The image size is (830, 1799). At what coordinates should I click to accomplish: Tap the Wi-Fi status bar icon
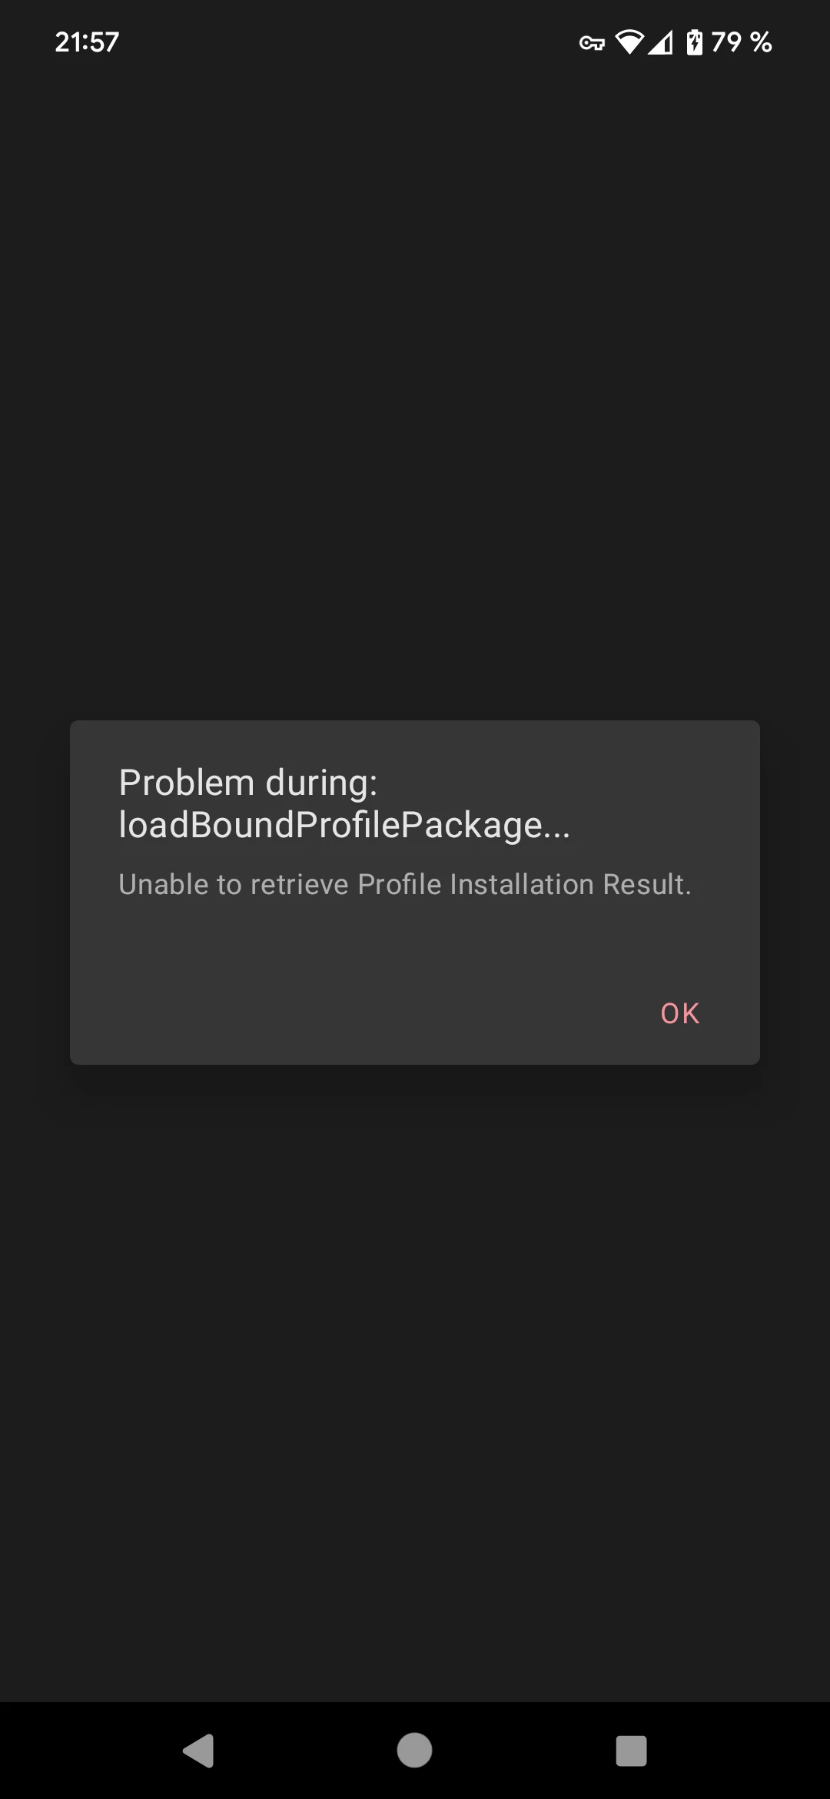[x=629, y=42]
